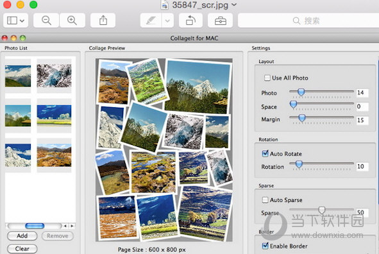The width and height of the screenshot is (379, 254).
Task: Click the Preview window yellow minimize button
Action: tap(21, 4)
